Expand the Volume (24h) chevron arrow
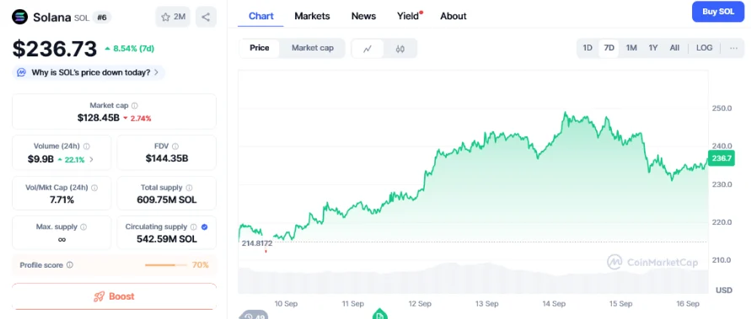Viewport: 751px width, 319px height. [92, 160]
